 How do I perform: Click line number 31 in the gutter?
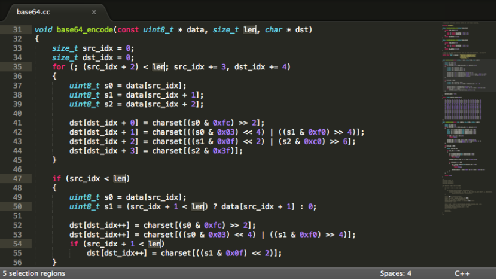(17, 30)
